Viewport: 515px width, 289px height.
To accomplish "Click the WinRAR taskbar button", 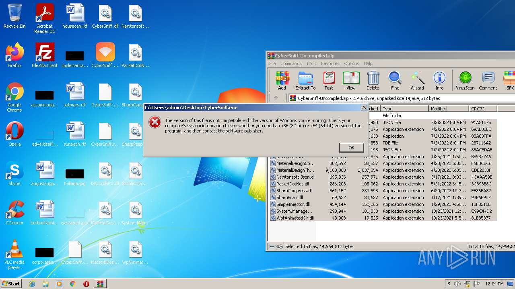I will click(100, 284).
